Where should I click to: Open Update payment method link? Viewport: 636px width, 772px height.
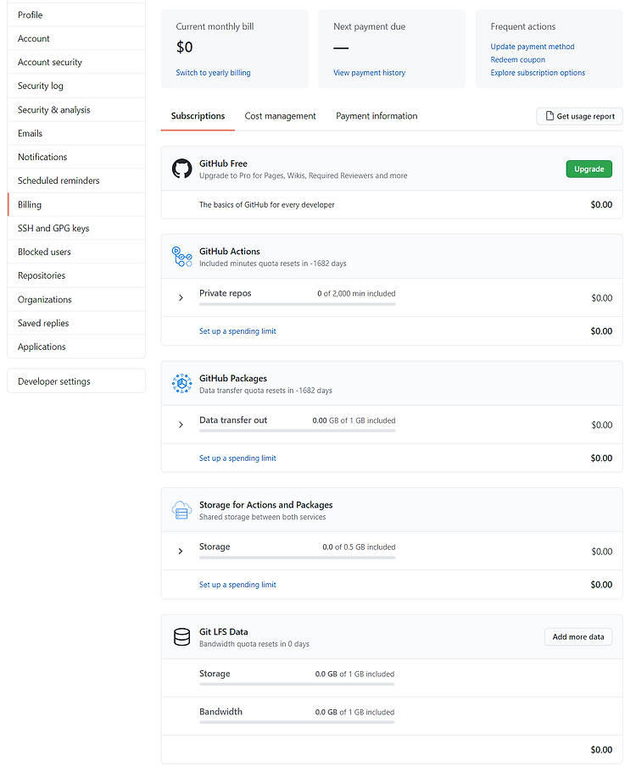[533, 47]
